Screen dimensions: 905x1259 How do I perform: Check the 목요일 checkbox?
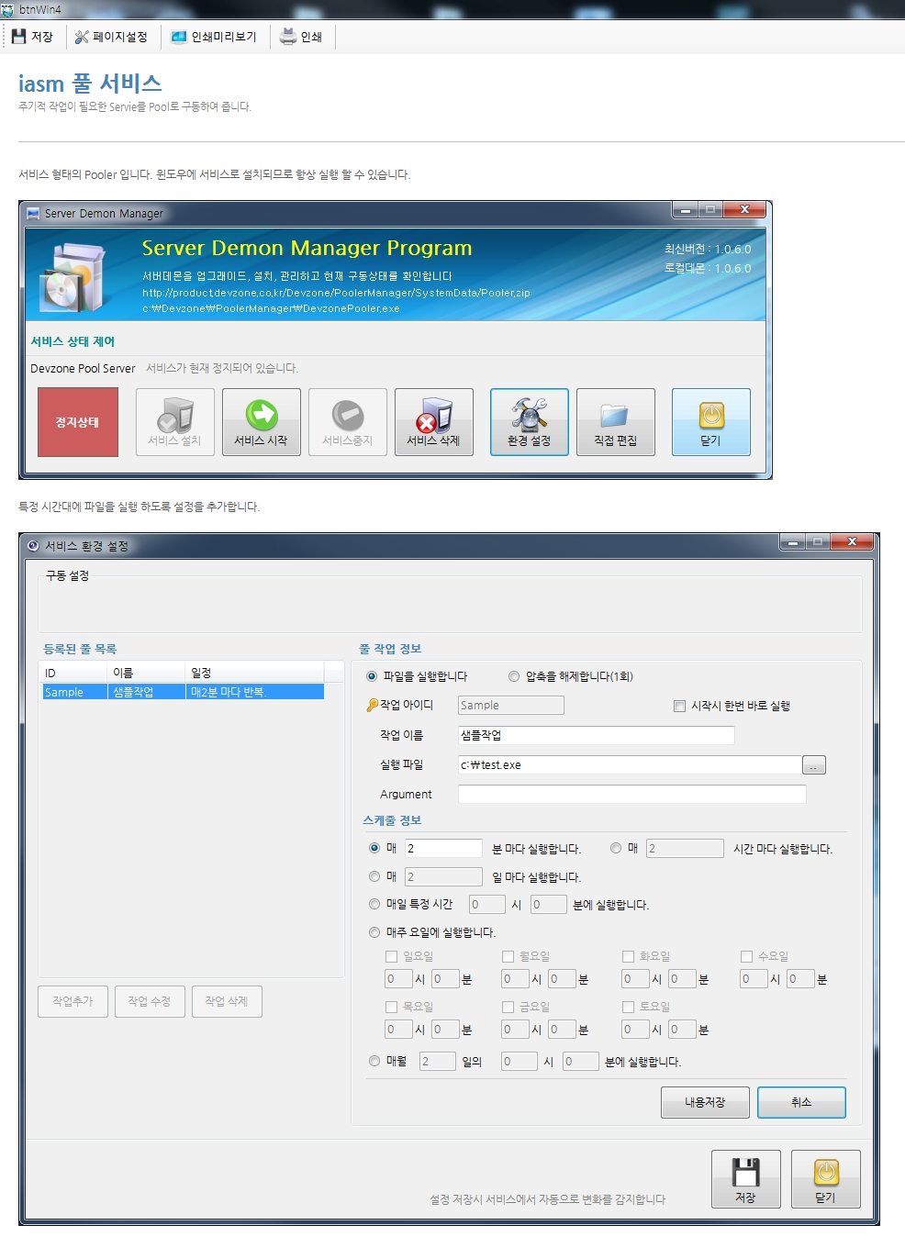391,1007
